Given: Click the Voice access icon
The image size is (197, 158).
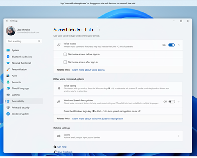Looking at the screenshot, I should click(x=59, y=45).
